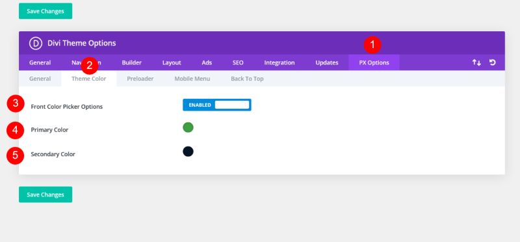The width and height of the screenshot is (520, 242).
Task: Toggle Front Color Picker Options switch
Action: coord(217,105)
